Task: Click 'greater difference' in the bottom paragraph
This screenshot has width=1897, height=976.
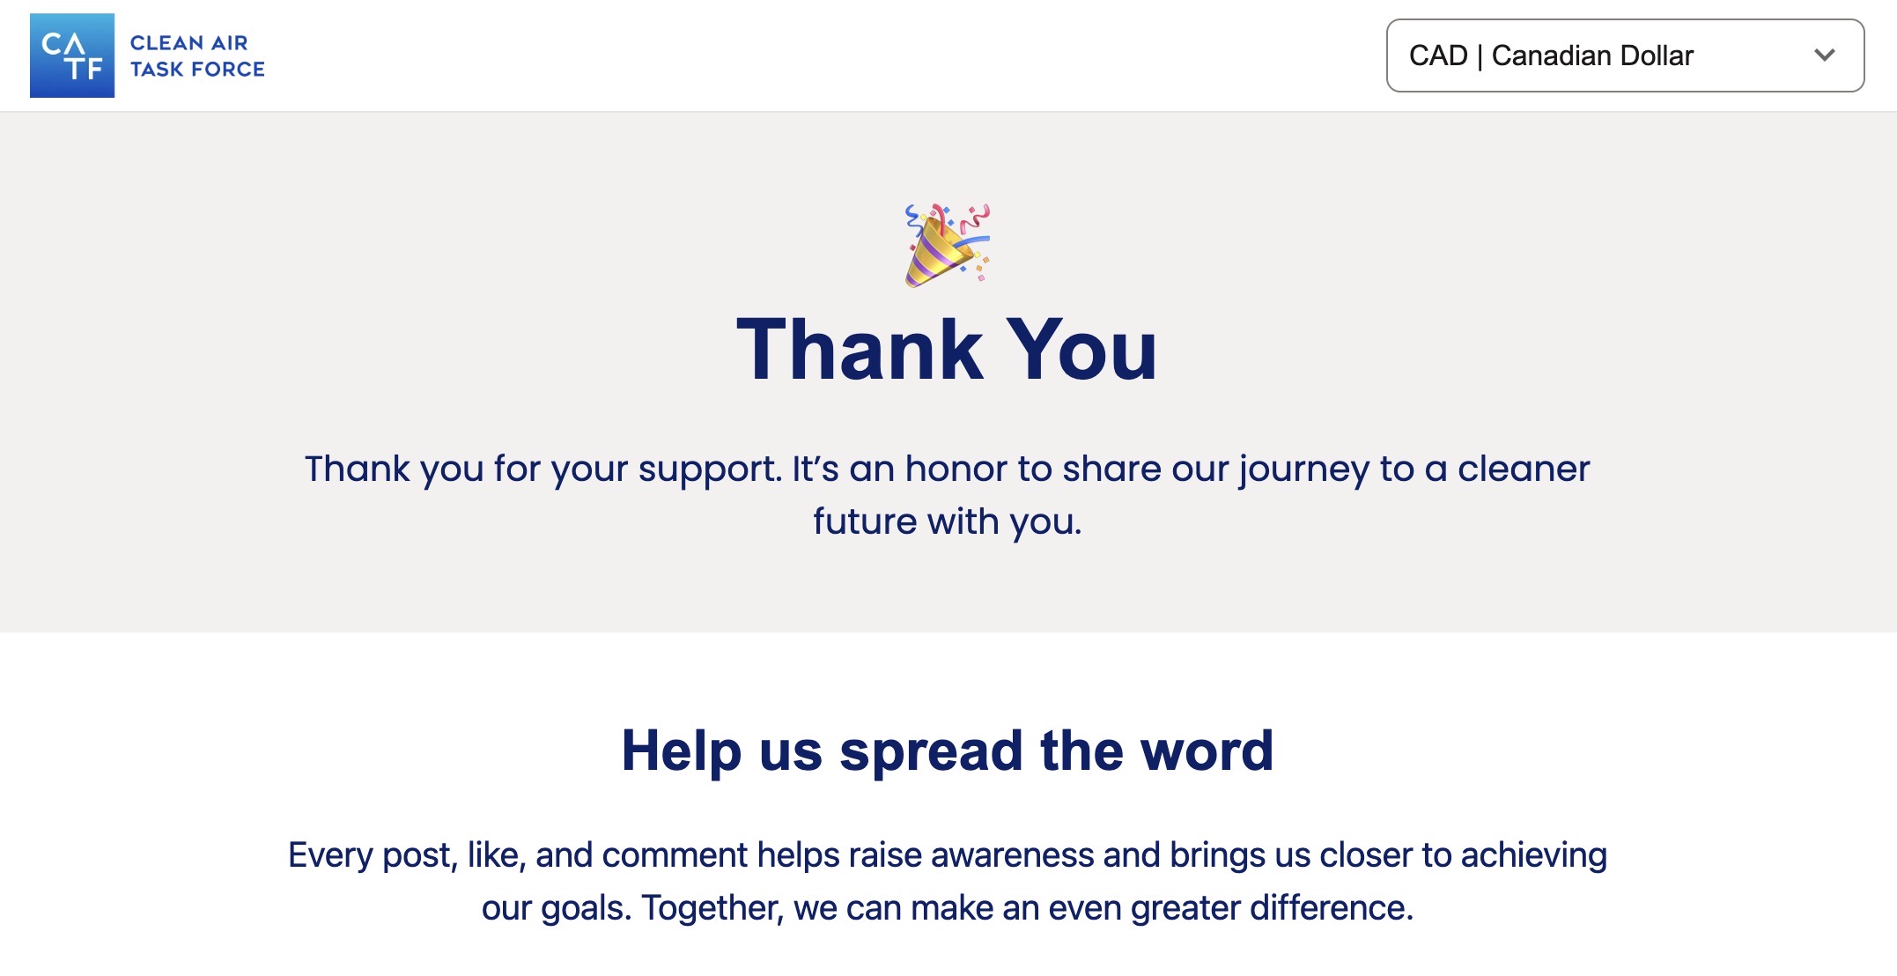Action: [x=1272, y=908]
